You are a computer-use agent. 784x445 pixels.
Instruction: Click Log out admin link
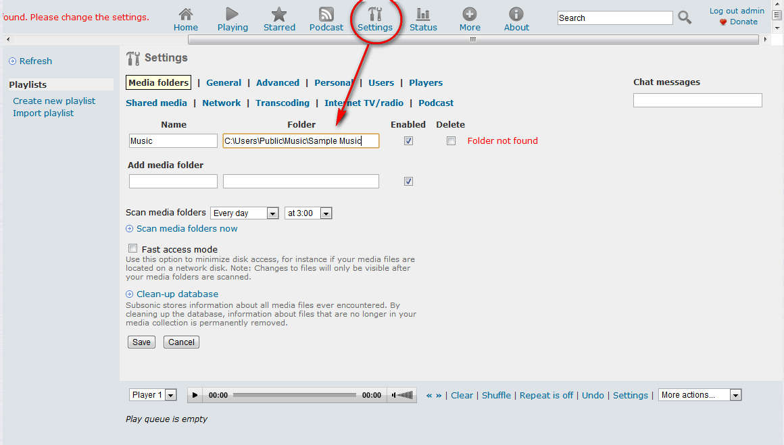coord(737,11)
